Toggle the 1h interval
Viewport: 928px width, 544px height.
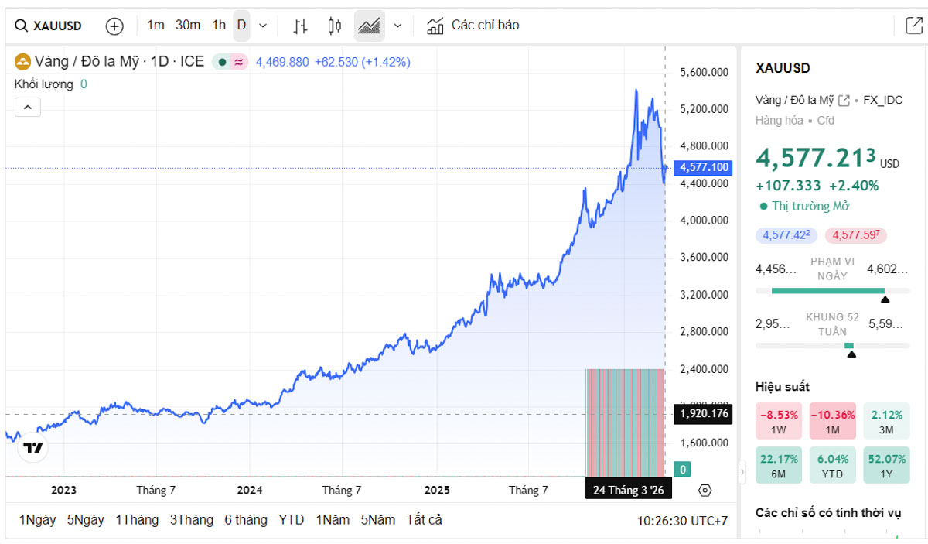coord(219,26)
